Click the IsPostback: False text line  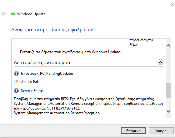tap(27, 82)
